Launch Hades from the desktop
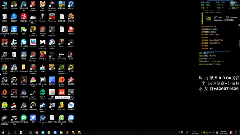This screenshot has width=240, height=135. [61, 43]
